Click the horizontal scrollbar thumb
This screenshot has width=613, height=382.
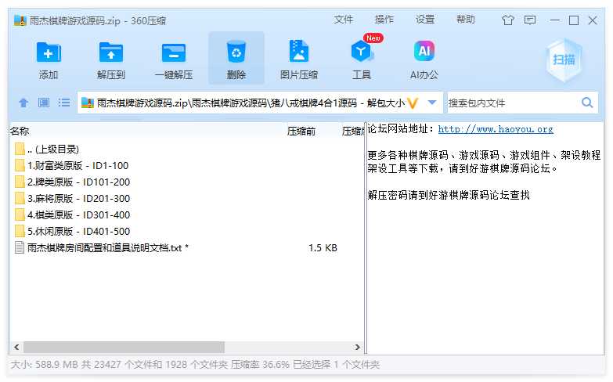pos(124,347)
